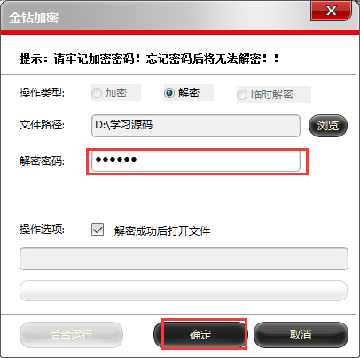The image size is (360, 358).
Task: Click the 文件路径 label
Action: [42, 125]
